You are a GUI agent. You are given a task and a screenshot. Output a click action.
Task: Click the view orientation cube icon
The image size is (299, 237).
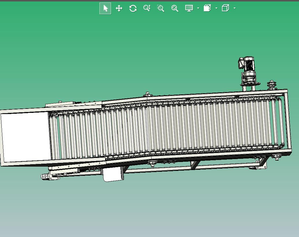tap(225, 8)
